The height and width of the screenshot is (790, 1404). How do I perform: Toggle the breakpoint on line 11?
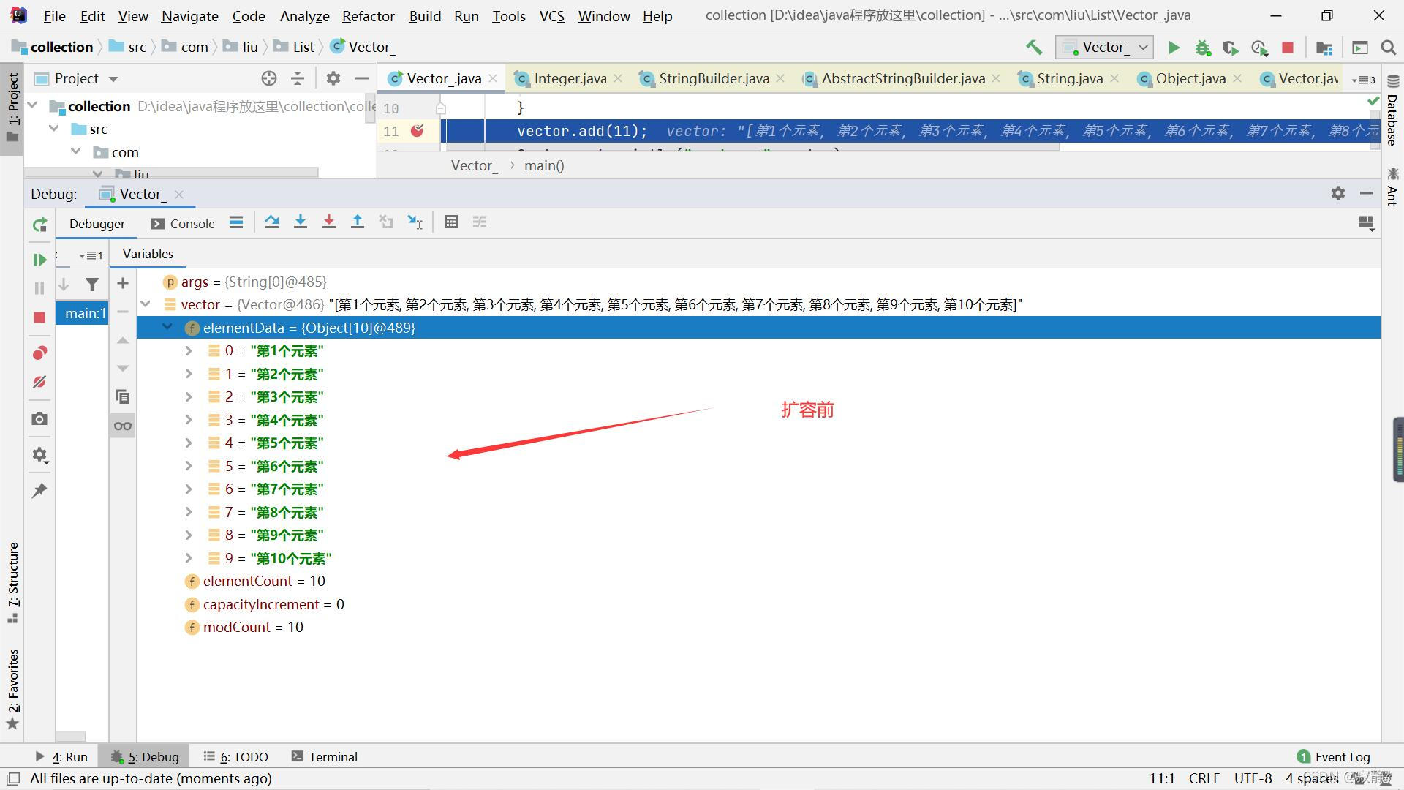417,131
